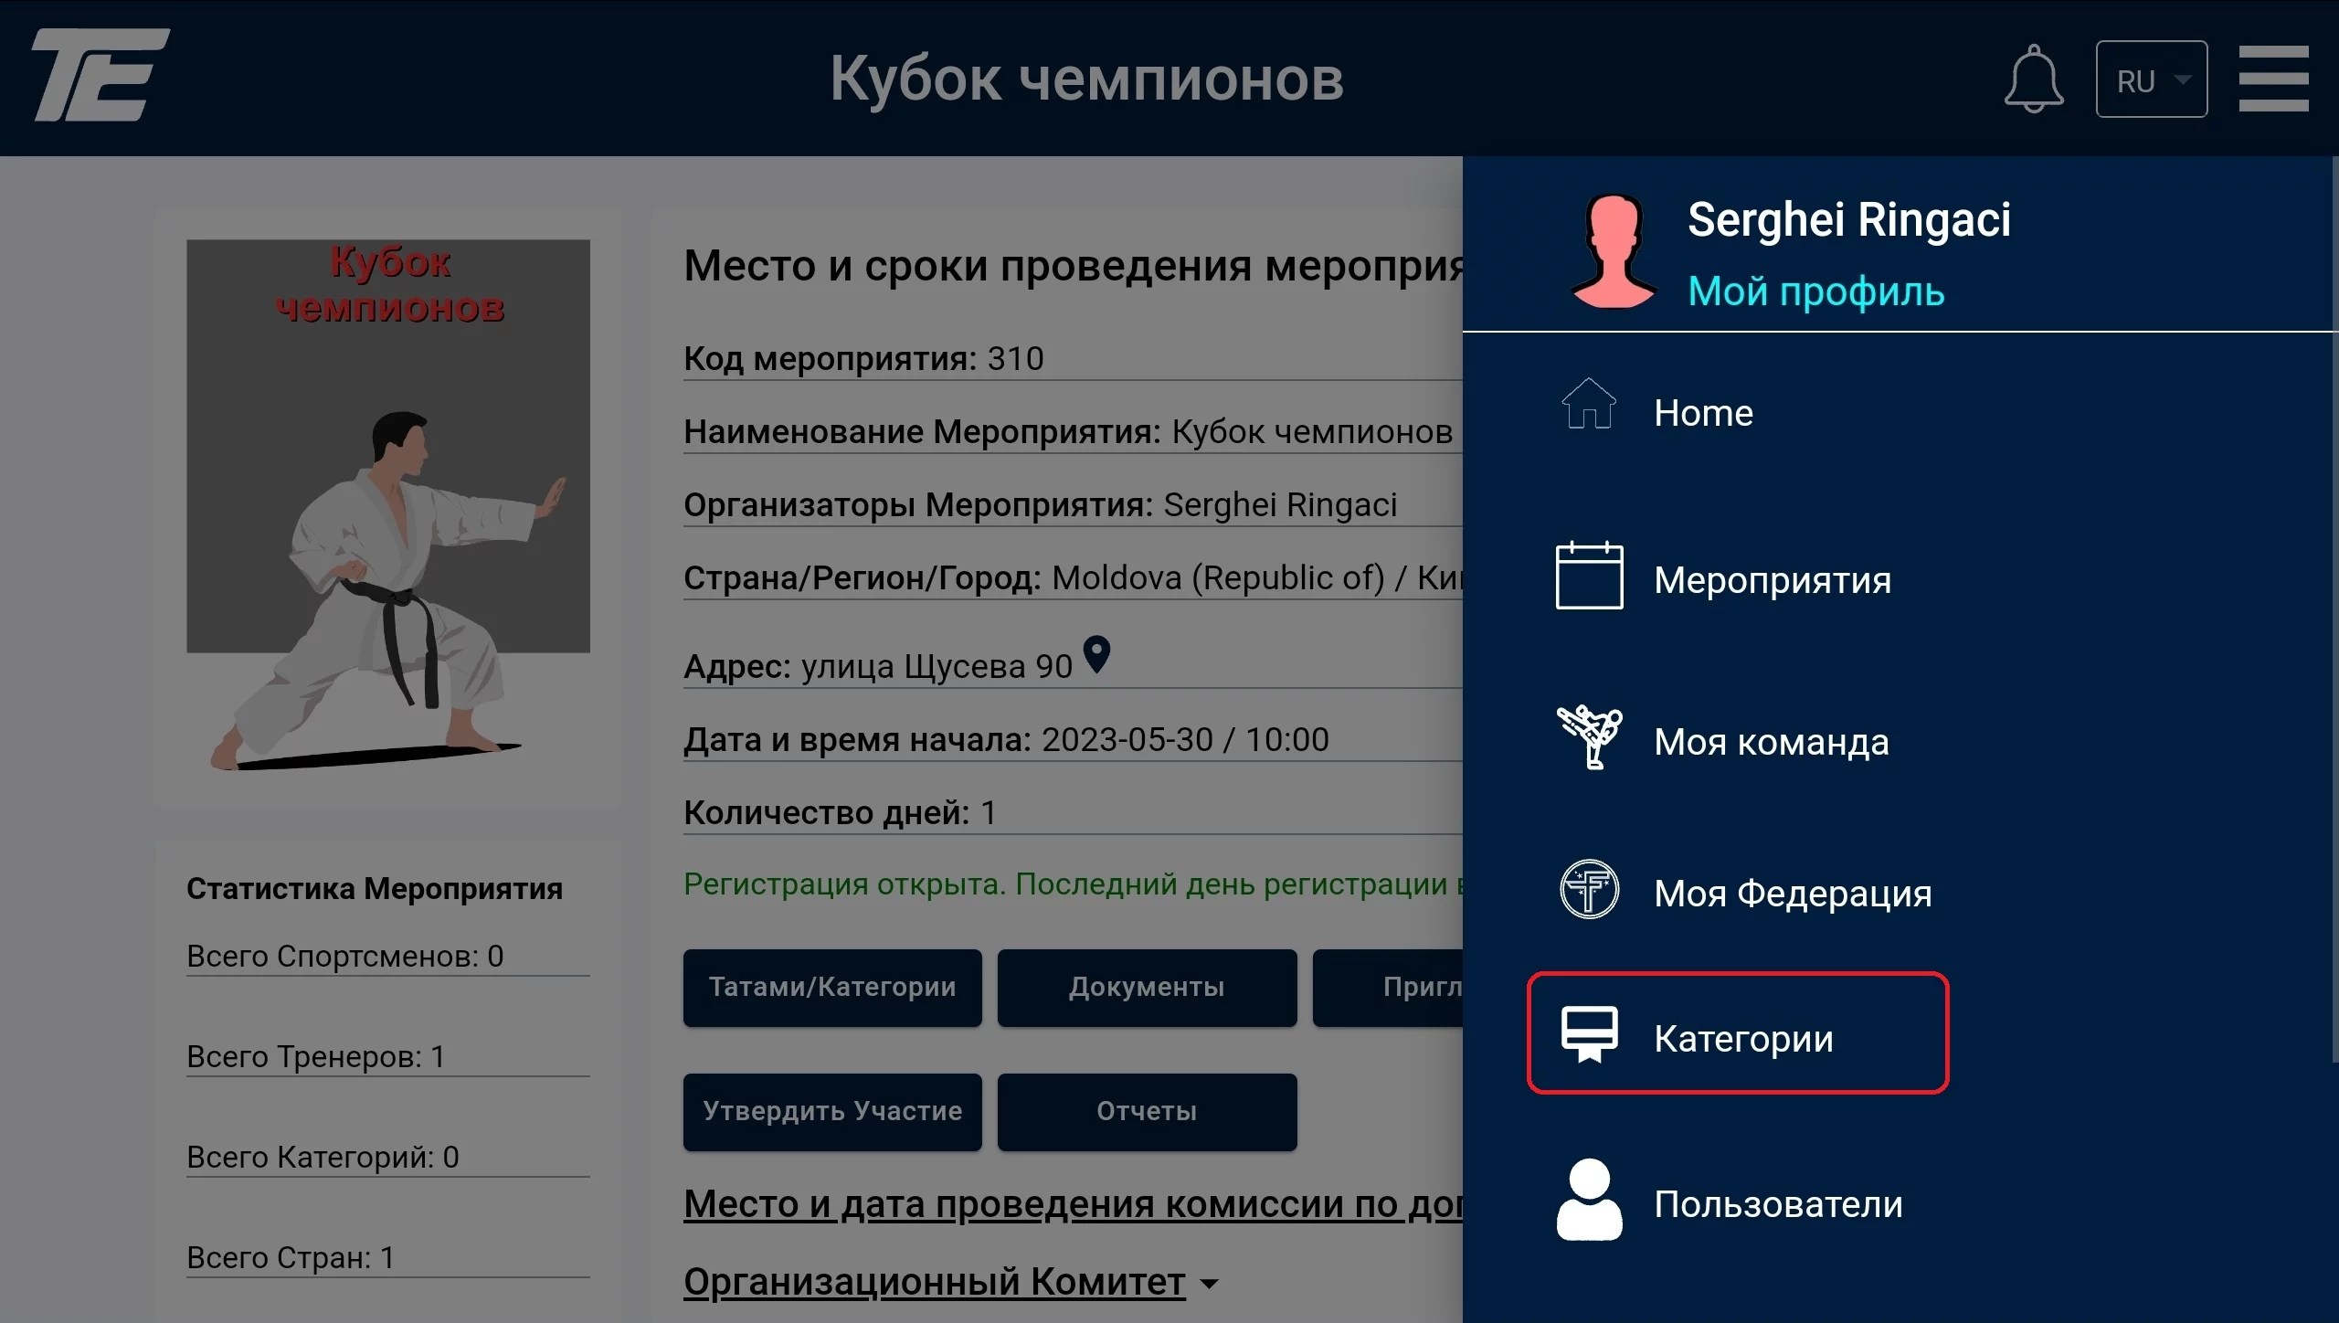Image resolution: width=2339 pixels, height=1323 pixels.
Task: Click the Регистрация открыта green notice
Action: (x=1073, y=884)
